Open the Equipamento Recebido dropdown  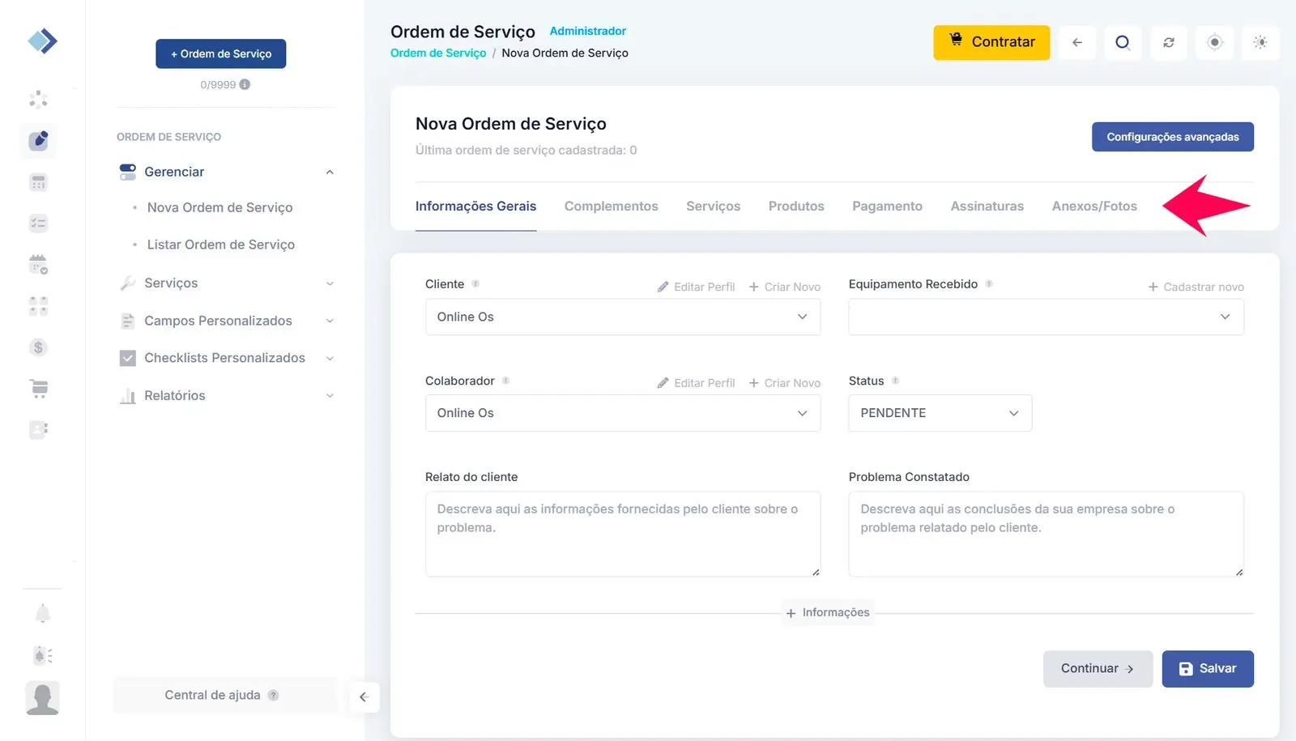coord(1046,317)
